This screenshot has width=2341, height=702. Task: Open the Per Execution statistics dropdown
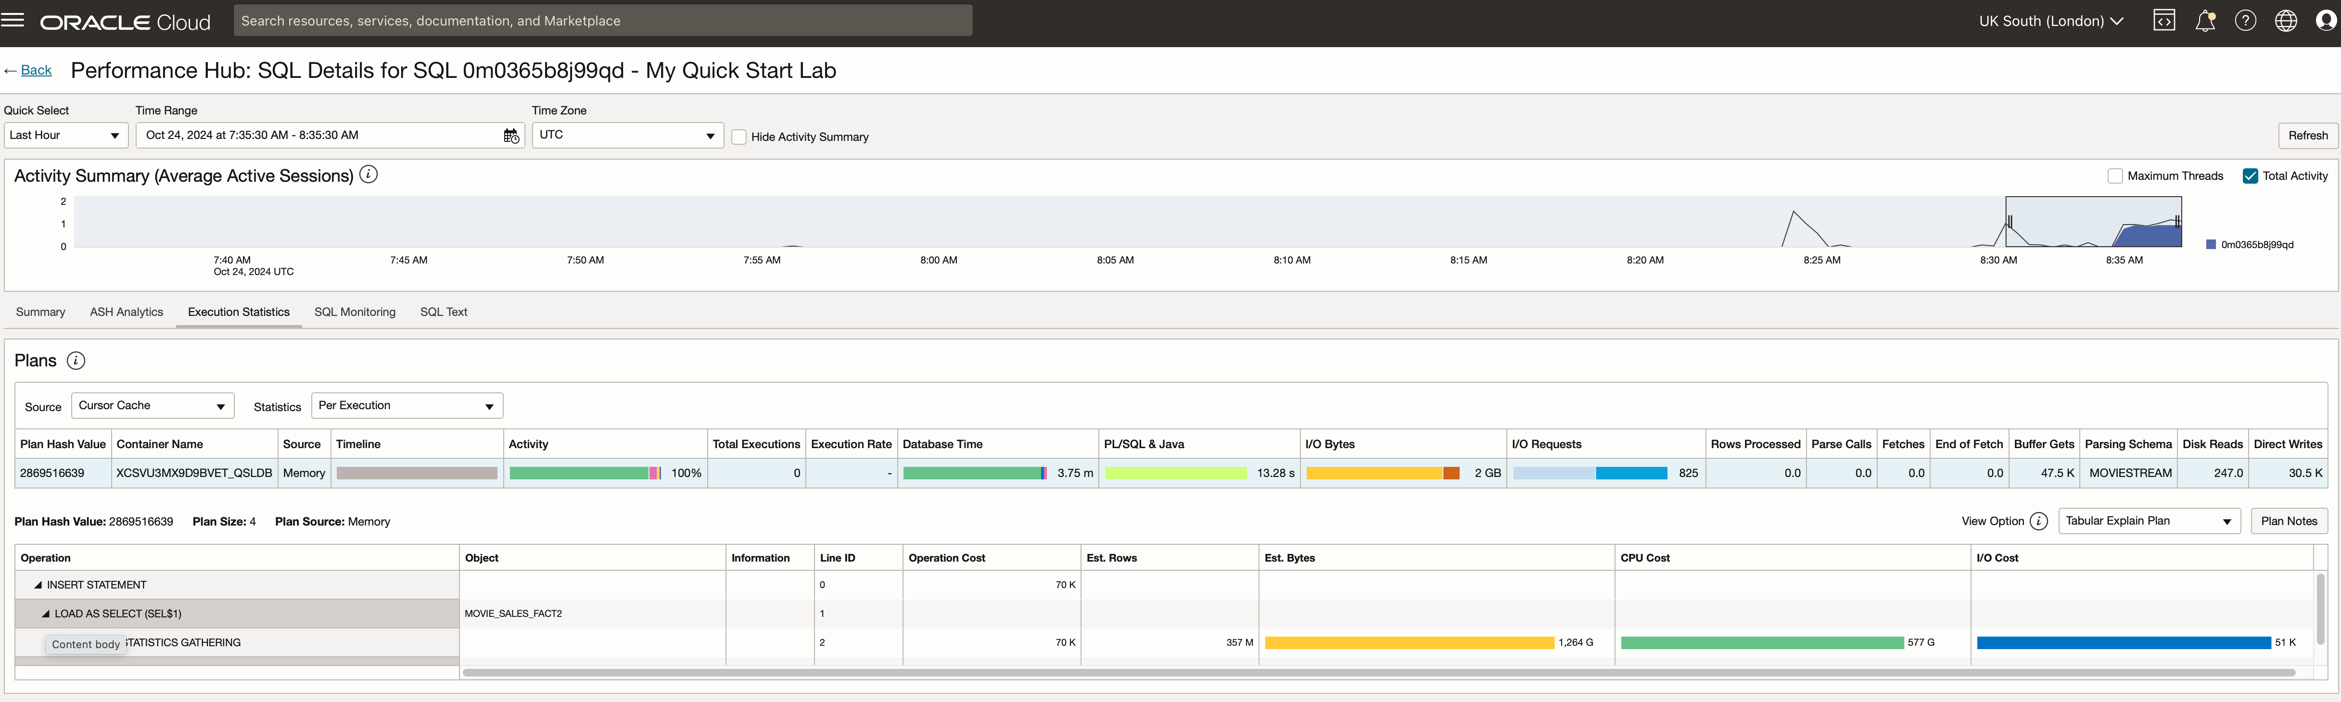(406, 406)
